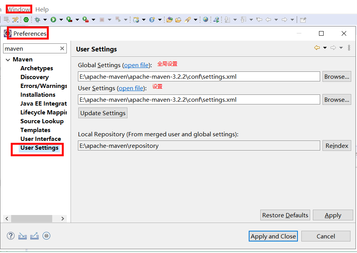Click the New Spring starter S-plus icon
This screenshot has width=357, height=253.
tap(152, 20)
